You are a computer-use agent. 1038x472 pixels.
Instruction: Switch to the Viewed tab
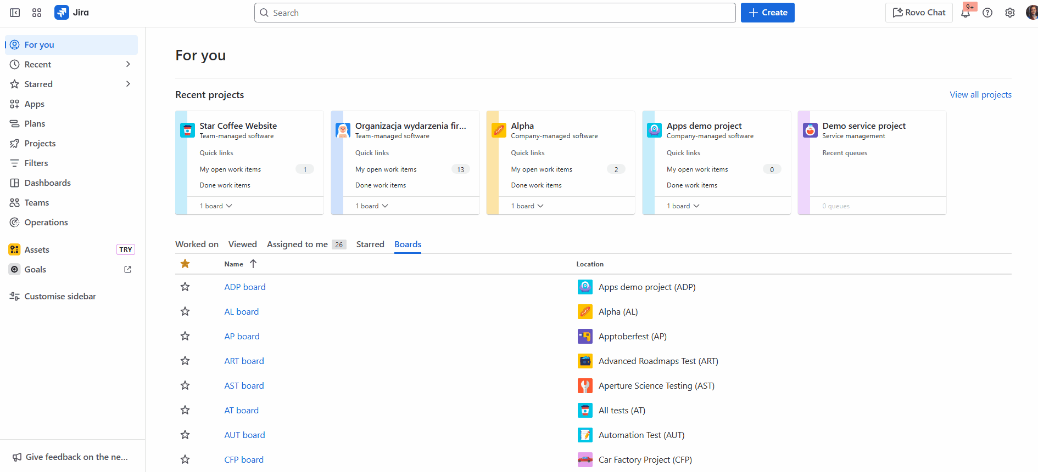coord(243,244)
